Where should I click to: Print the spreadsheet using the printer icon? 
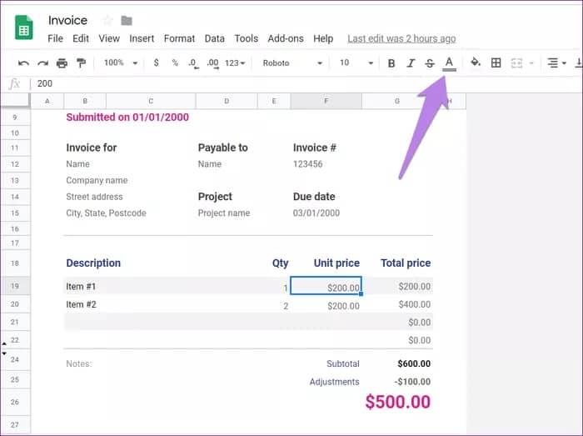coord(62,63)
